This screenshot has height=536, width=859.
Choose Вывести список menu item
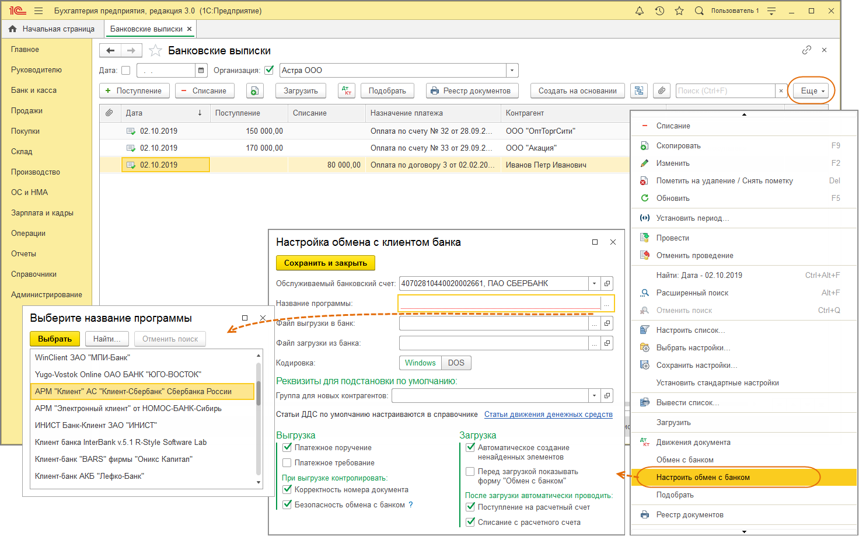tap(744, 402)
